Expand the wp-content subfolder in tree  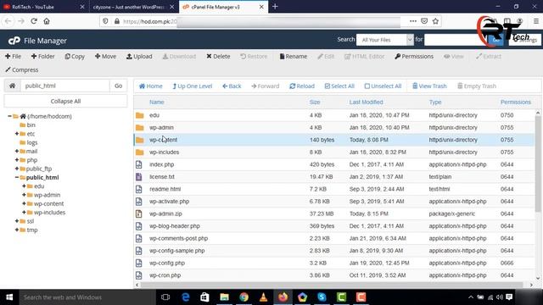tap(24, 203)
